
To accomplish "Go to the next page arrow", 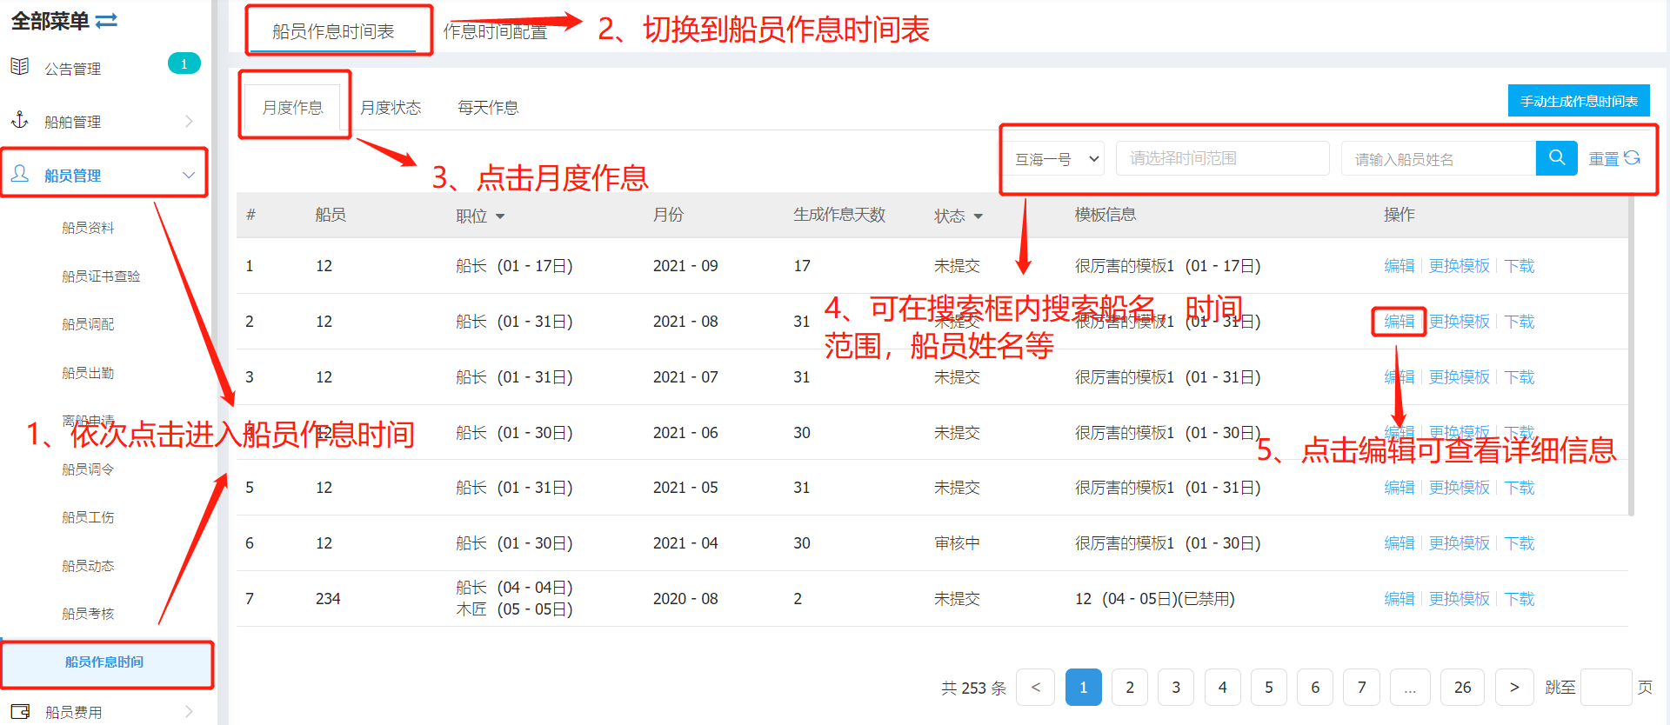I will 1514,687.
